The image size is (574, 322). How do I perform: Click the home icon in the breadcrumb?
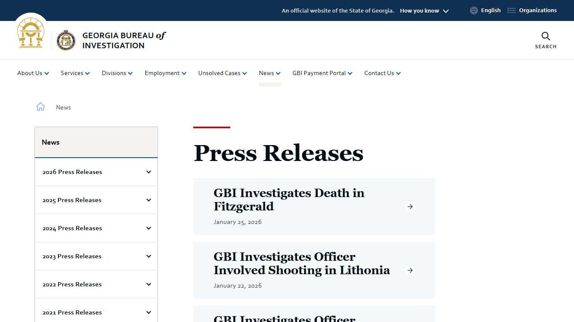(40, 106)
